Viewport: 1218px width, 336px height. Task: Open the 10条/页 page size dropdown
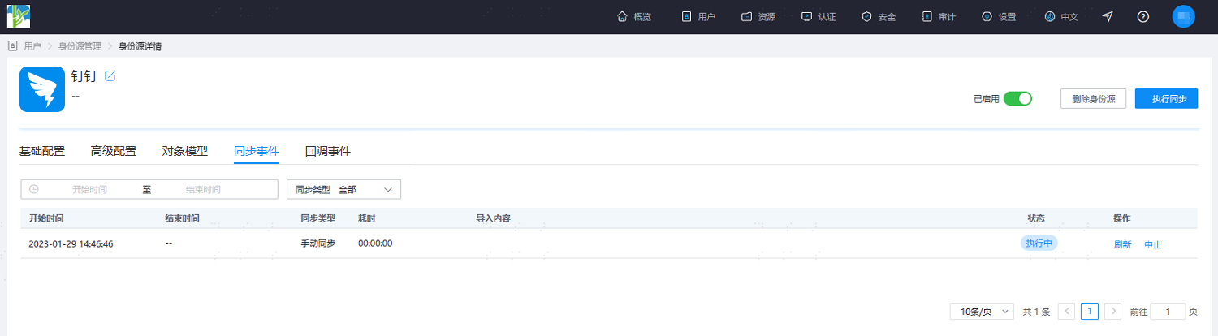pos(982,311)
